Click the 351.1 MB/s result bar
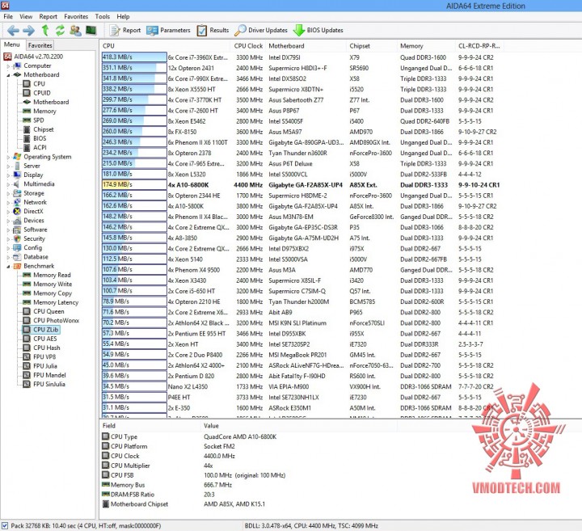The image size is (582, 531). 134,68
